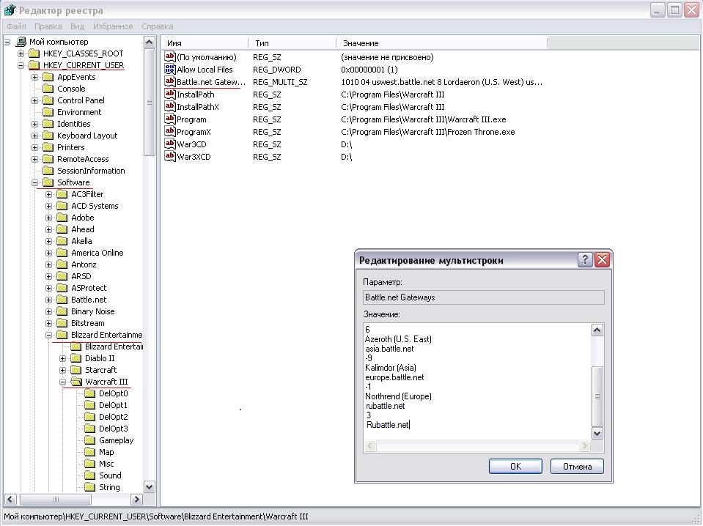Click the dialog help question mark button
This screenshot has height=526, width=703.
tap(585, 260)
